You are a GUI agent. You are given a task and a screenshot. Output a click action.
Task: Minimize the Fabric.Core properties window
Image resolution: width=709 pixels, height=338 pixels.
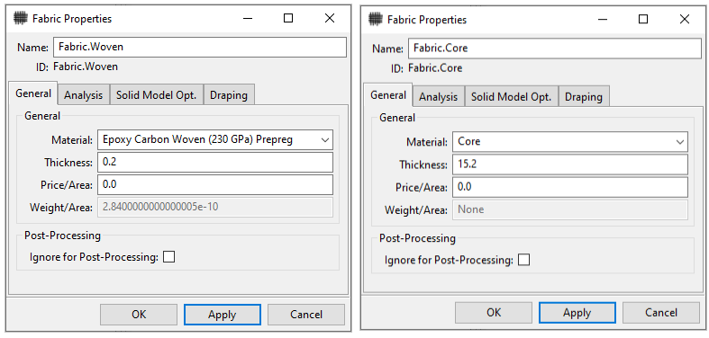[602, 20]
